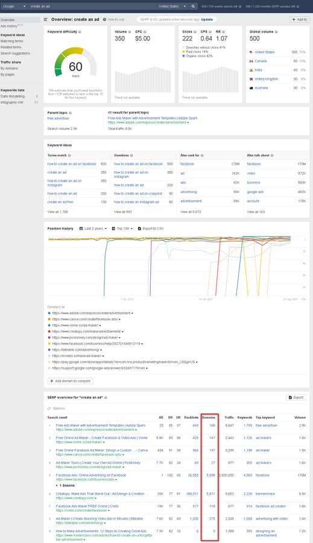This screenshot has height=543, width=313.
Task: Click the Terms match info icon
Action: coord(69,156)
